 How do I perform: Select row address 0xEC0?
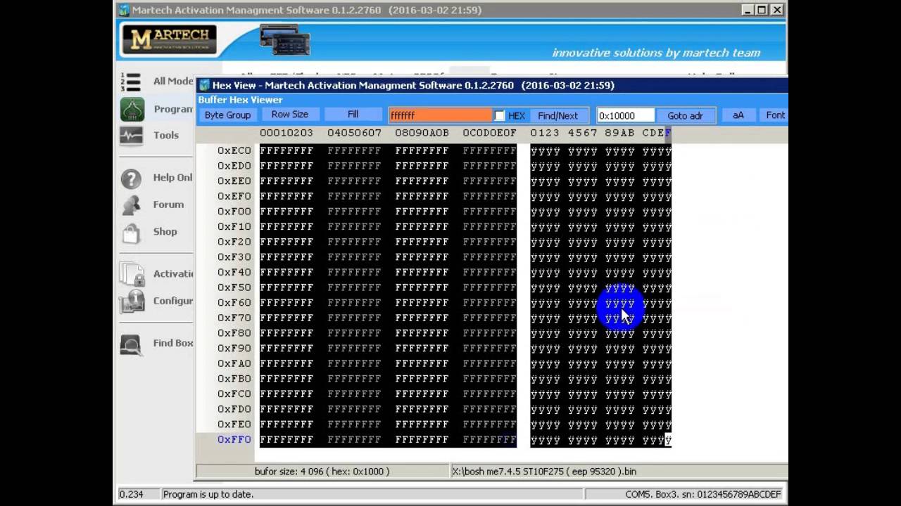(234, 150)
